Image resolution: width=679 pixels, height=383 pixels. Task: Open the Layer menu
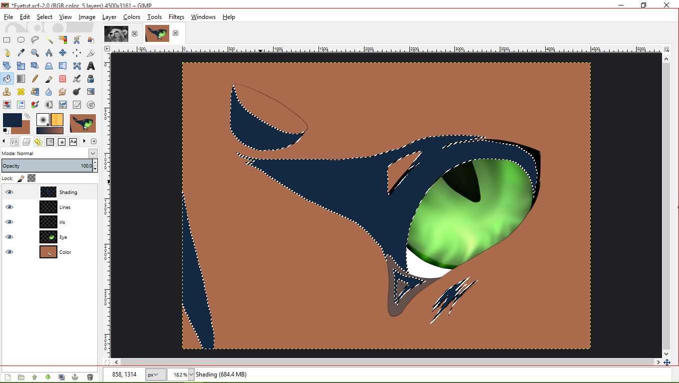click(x=109, y=17)
